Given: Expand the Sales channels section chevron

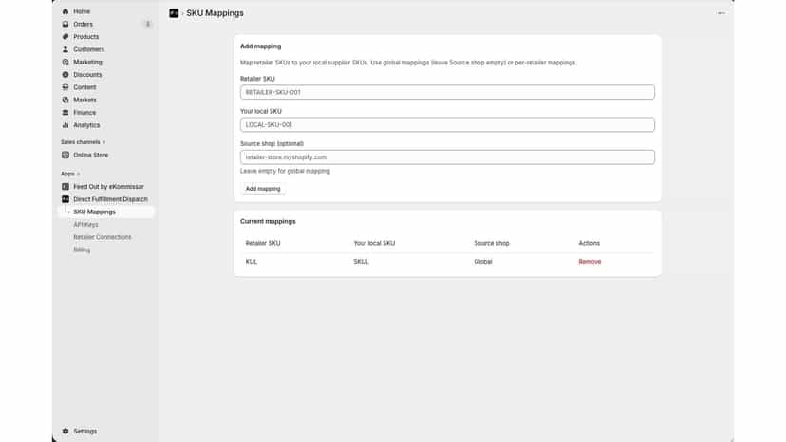Looking at the screenshot, I should 104,142.
